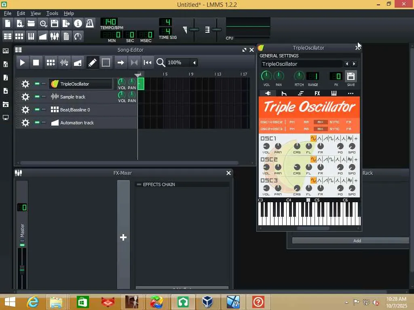Add an automation track in Song-Editor

pyautogui.click(x=78, y=63)
